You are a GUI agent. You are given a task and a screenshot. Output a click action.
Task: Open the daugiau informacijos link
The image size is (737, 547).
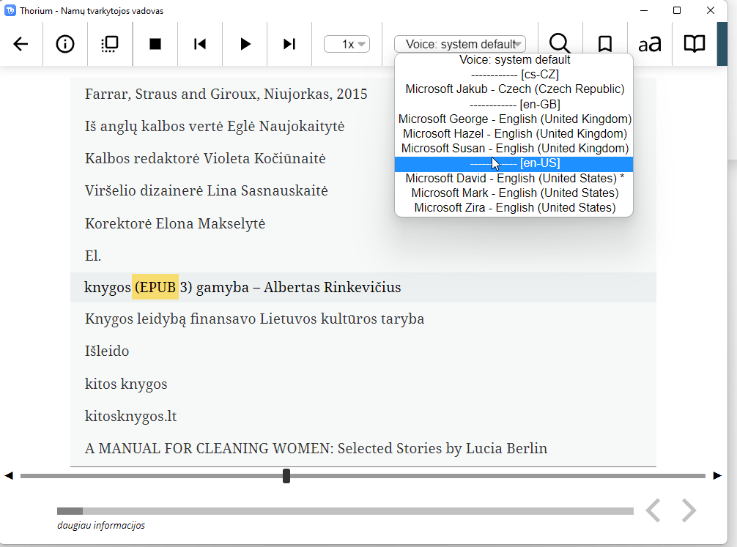click(102, 525)
